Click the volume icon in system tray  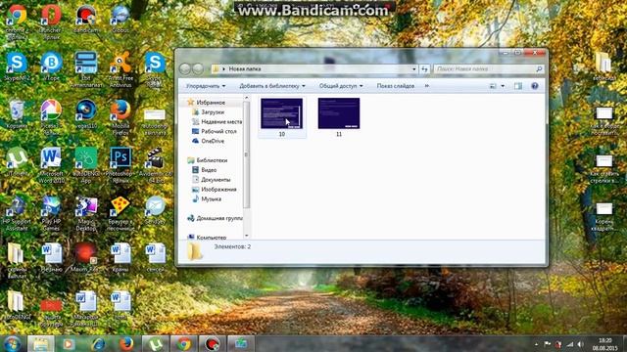click(580, 344)
